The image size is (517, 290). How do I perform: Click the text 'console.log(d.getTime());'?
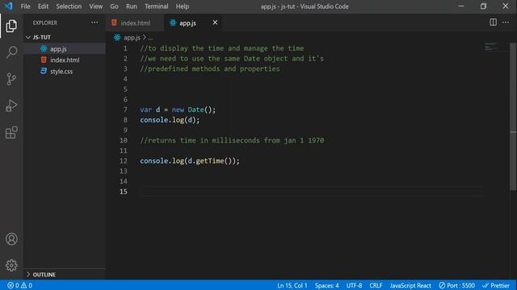[190, 161]
